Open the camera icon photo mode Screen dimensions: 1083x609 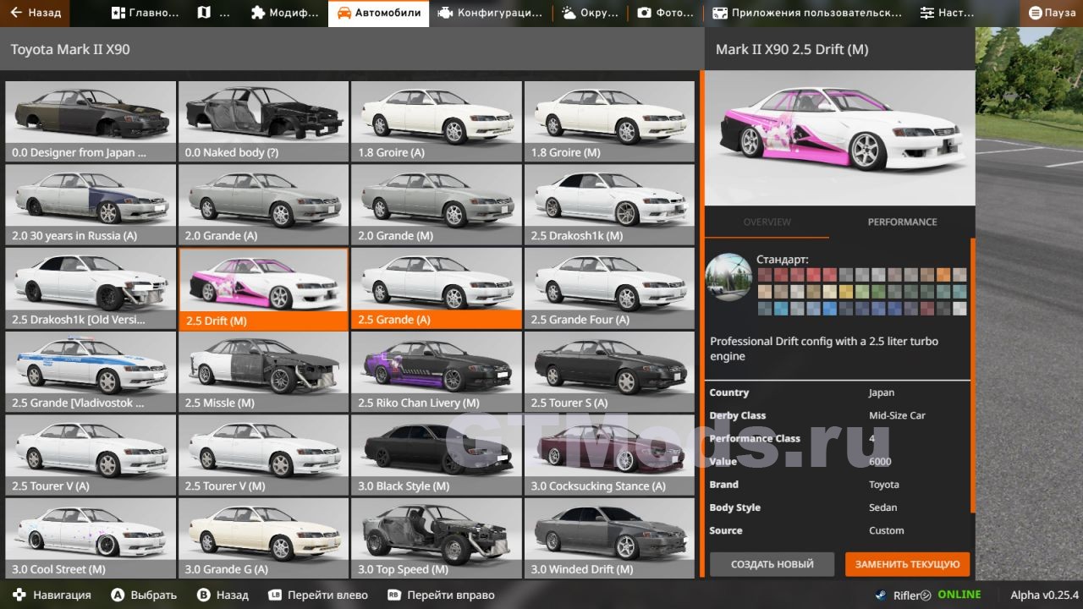point(644,13)
